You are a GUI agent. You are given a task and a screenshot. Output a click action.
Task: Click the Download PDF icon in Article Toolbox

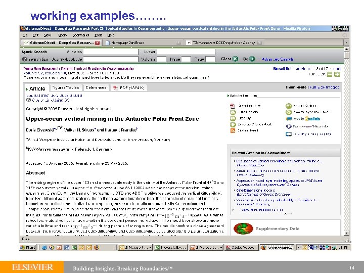233,106
